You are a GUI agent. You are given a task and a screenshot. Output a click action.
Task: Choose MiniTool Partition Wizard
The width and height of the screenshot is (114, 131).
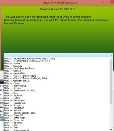57,76
